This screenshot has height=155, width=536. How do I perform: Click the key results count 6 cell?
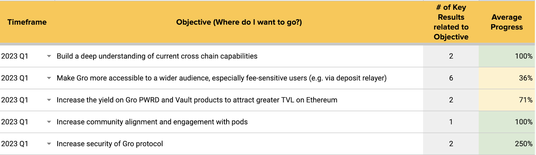click(451, 78)
